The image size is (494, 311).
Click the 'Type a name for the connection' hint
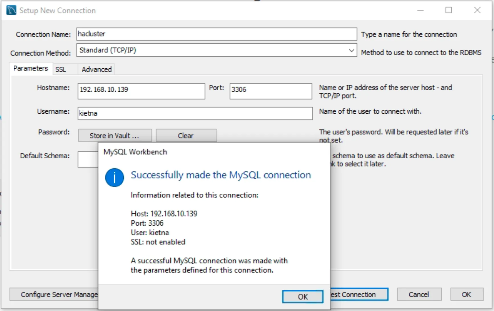point(409,34)
